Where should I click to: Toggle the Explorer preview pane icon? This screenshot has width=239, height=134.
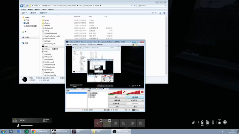160,13
